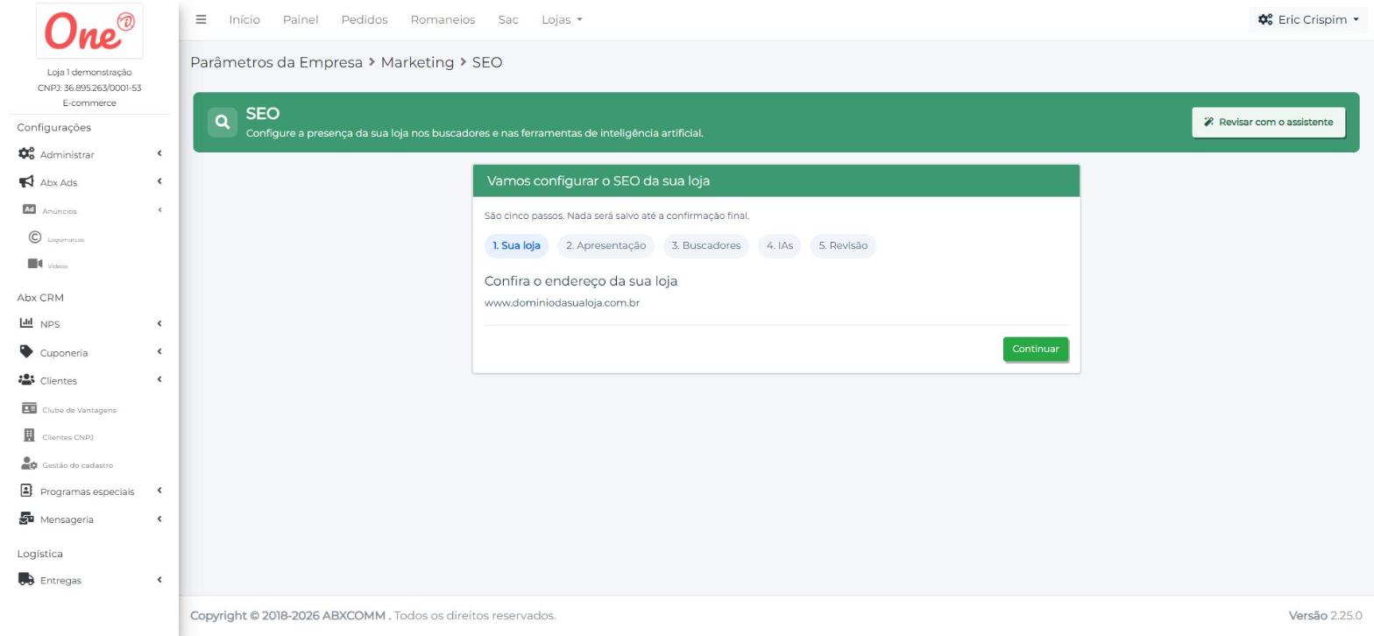Click the Clube de Vantagens card icon
Image resolution: width=1374 pixels, height=636 pixels.
(30, 409)
